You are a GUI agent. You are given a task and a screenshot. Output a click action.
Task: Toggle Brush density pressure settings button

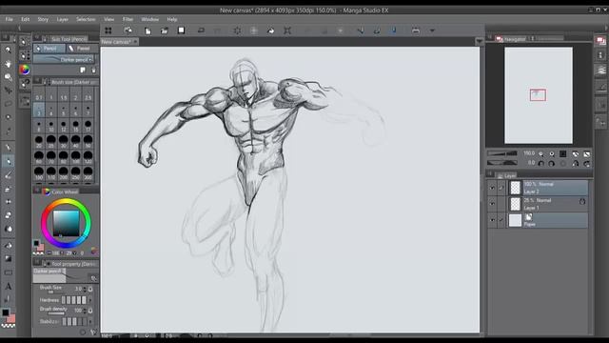90,311
